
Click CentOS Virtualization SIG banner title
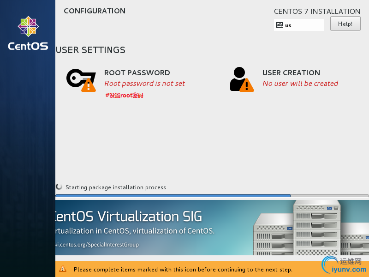point(129,216)
